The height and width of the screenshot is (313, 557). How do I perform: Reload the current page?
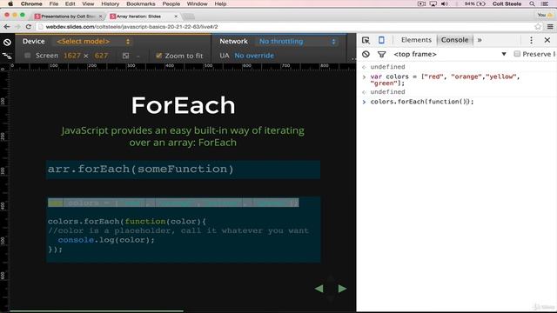(29, 27)
